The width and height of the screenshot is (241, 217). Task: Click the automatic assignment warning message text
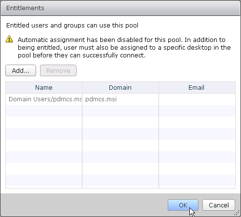[124, 47]
